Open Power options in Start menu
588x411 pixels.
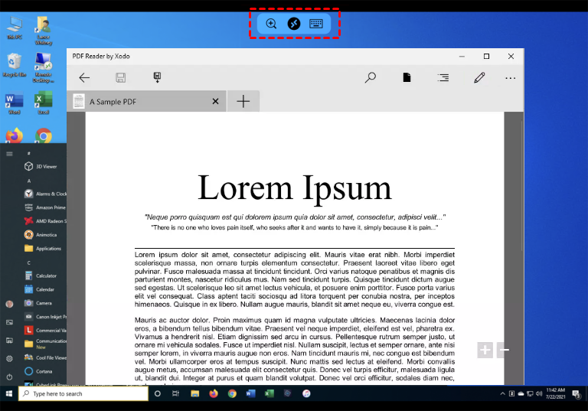click(x=9, y=377)
